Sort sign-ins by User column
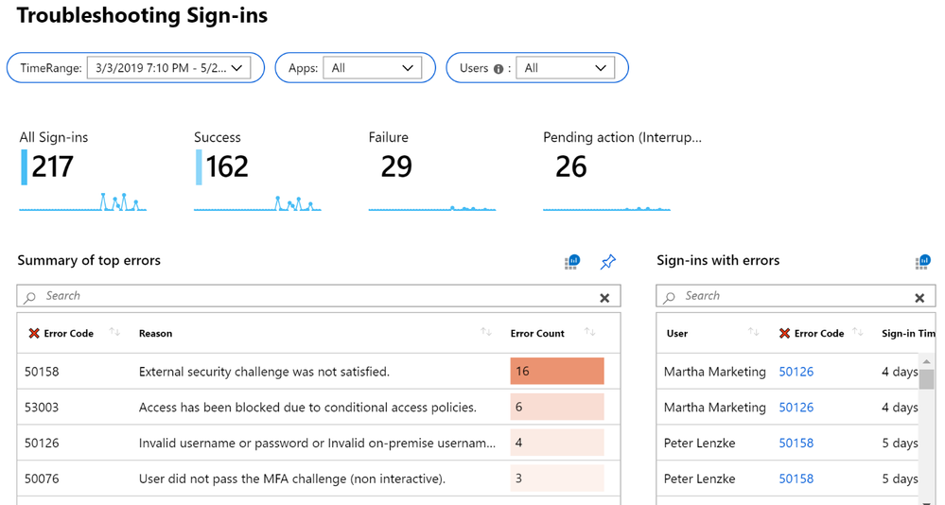Screen dimensions: 945x505 [x=753, y=333]
